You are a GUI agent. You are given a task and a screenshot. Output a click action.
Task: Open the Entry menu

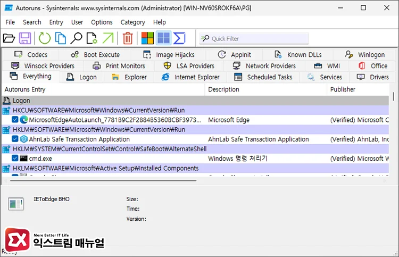(x=56, y=22)
